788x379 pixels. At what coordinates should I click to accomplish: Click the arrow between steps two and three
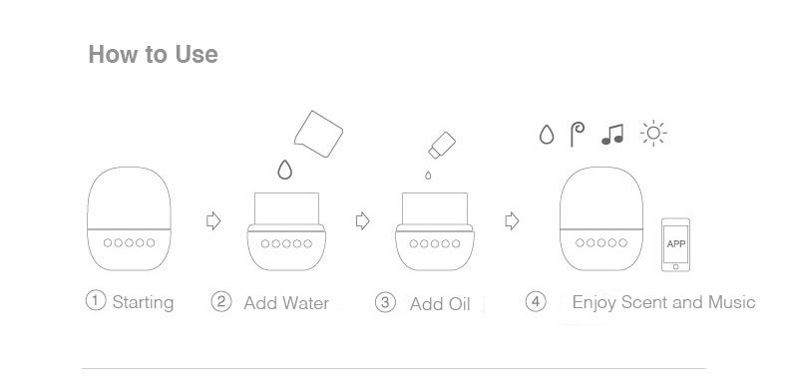[362, 220]
